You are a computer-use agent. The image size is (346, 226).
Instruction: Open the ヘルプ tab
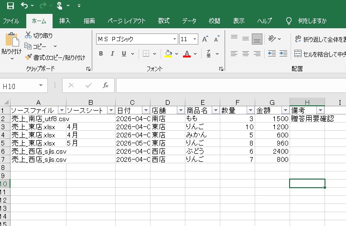pyautogui.click(x=265, y=21)
